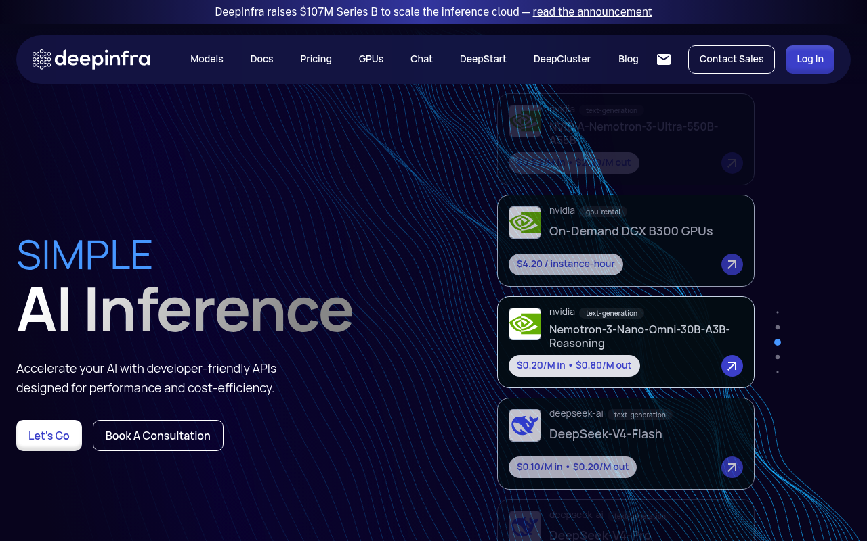Viewport: 867px width, 541px height.
Task: Click NVIDIA logo on Nemotron-3-Nano-Omni card
Action: click(x=525, y=324)
